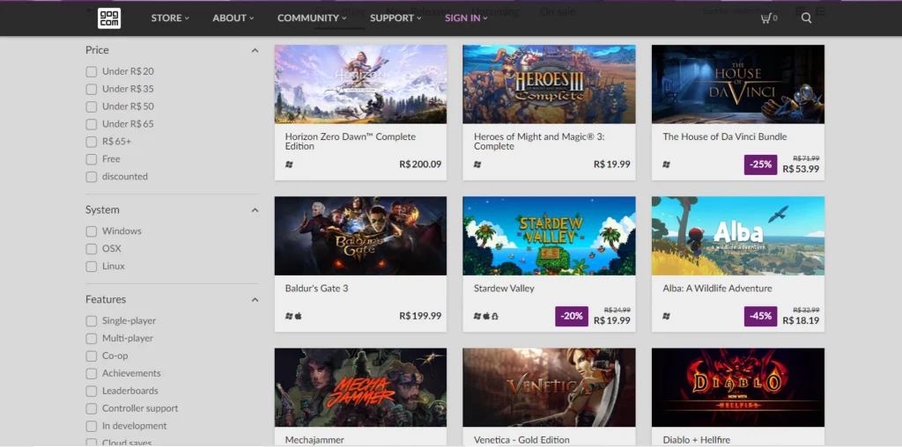
Task: Tick the Leaderboards checkbox
Action: (91, 392)
